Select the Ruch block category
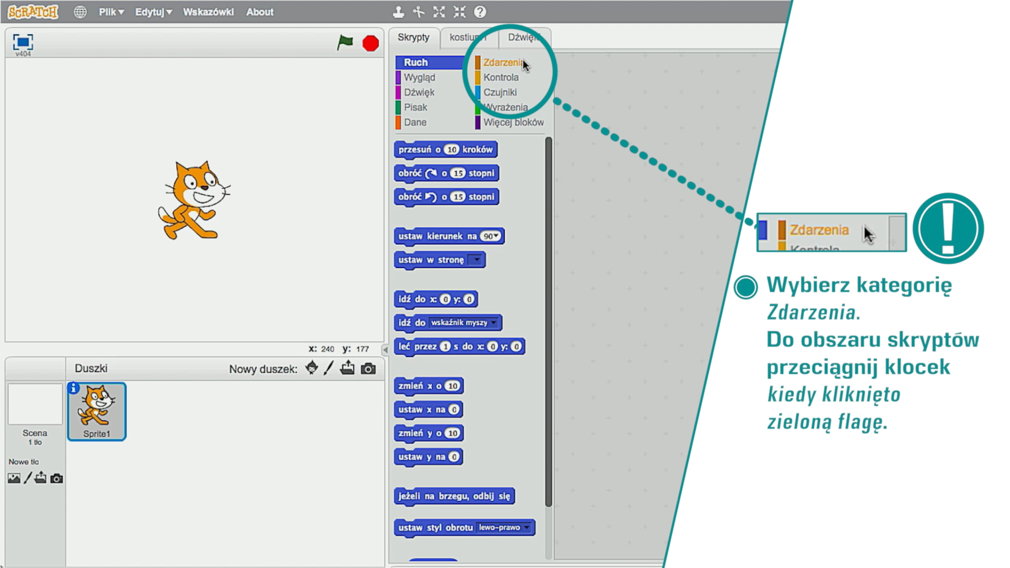Screen dimensions: 1010x568 [430, 62]
